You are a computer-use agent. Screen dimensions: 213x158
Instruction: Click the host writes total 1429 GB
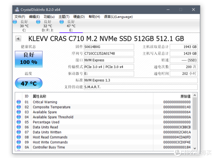pyautogui.click(x=184, y=54)
